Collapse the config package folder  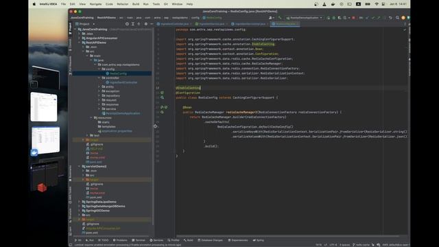[x=99, y=69]
